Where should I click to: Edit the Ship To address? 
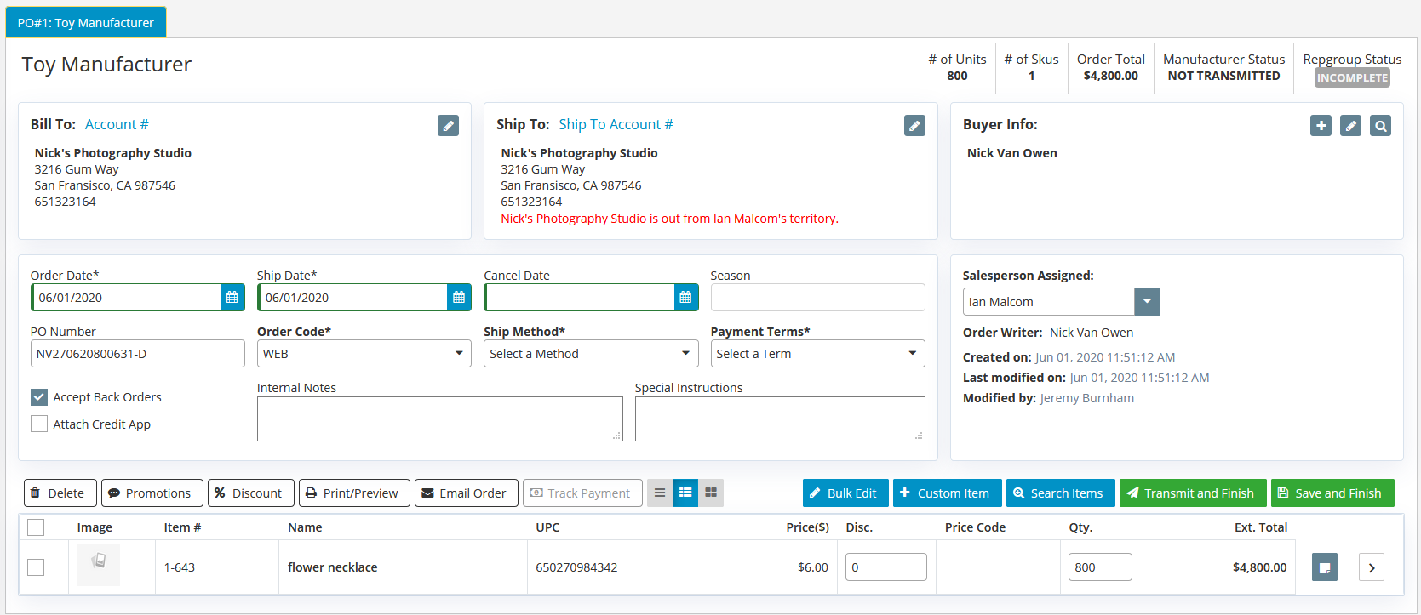click(x=914, y=126)
